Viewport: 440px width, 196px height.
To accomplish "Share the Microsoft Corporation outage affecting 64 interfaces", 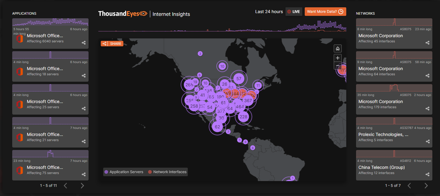I will [427, 76].
